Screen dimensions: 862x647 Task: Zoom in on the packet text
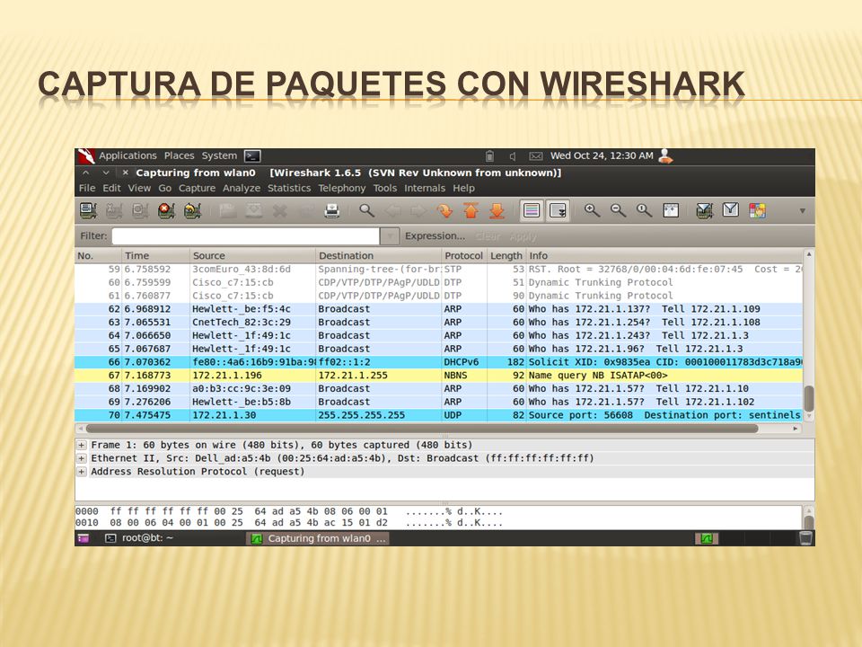point(592,210)
